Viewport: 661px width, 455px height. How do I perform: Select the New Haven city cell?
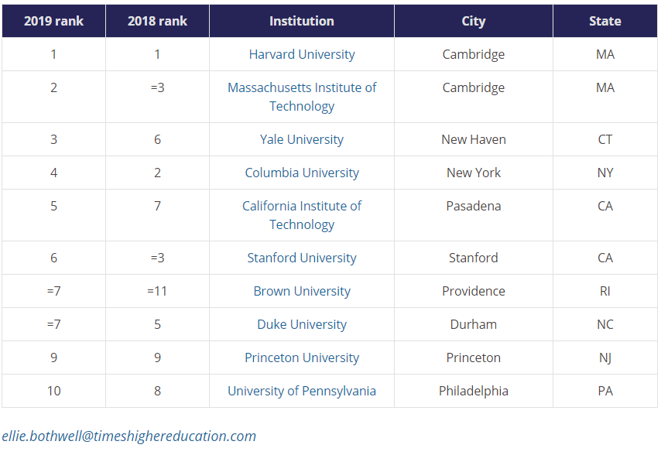coord(474,139)
